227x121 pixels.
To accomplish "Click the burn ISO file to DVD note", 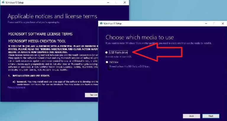I will [129, 66].
